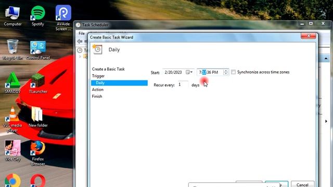Click the wizard Daily header clock icon

(x=97, y=49)
